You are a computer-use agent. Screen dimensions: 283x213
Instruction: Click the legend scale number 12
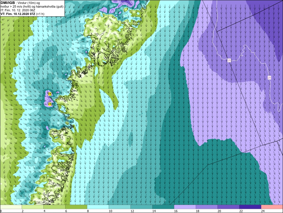[x=132, y=211]
